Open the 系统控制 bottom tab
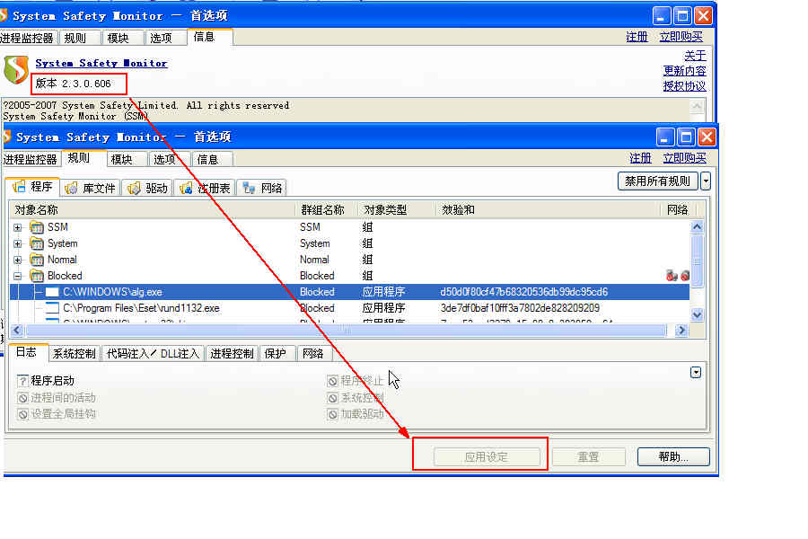Screen dimensions: 808x539 [x=75, y=353]
